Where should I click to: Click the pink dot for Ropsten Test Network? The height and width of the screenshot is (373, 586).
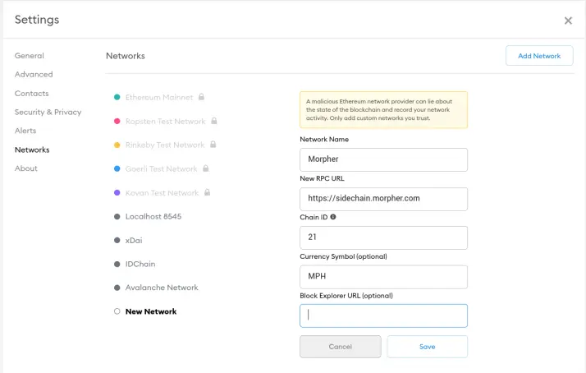click(x=117, y=122)
